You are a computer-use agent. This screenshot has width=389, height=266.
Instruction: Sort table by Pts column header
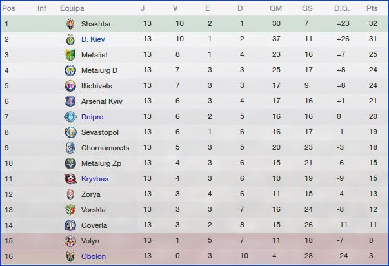pos(371,8)
